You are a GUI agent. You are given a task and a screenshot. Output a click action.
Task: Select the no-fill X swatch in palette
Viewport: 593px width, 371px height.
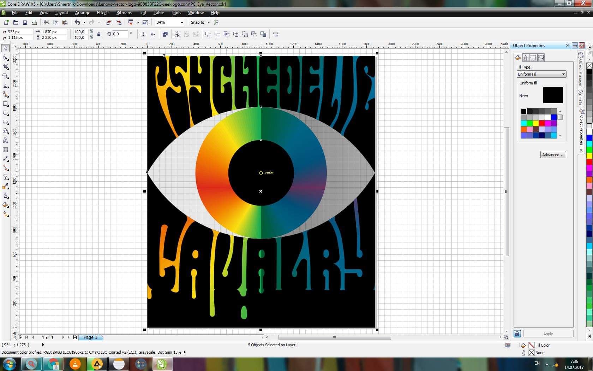click(x=589, y=66)
